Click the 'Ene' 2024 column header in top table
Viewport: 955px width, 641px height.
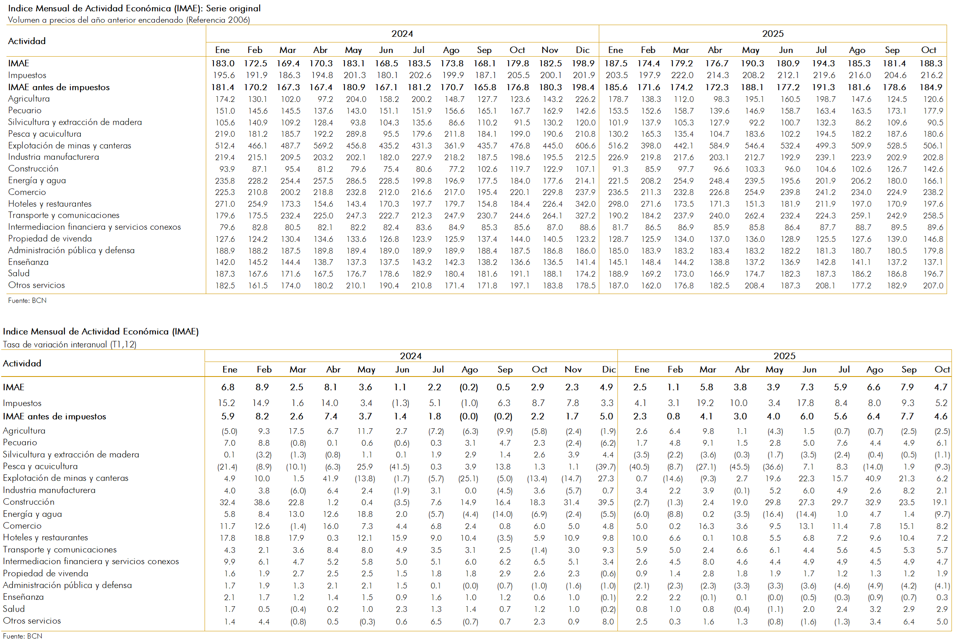coord(222,50)
